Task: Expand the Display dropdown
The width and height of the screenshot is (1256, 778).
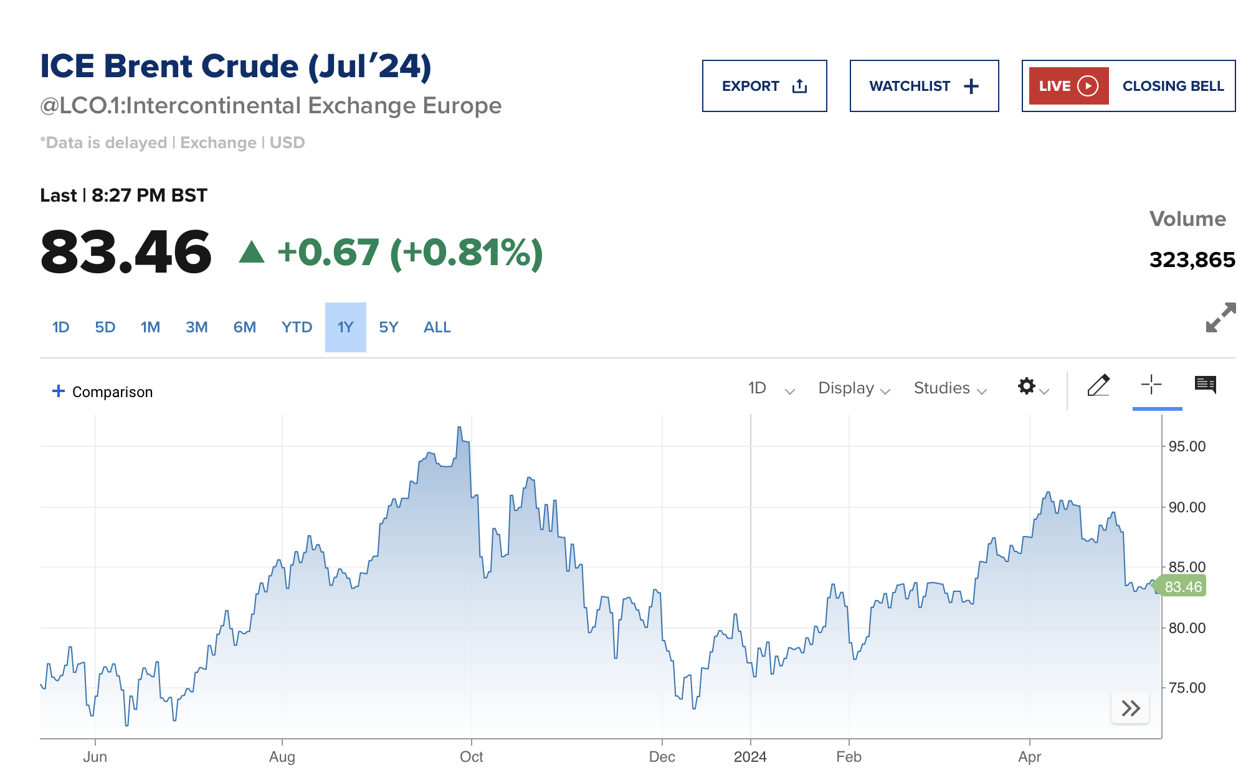Action: point(854,388)
